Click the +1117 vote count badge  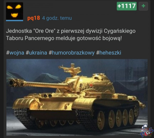pos(127,6)
